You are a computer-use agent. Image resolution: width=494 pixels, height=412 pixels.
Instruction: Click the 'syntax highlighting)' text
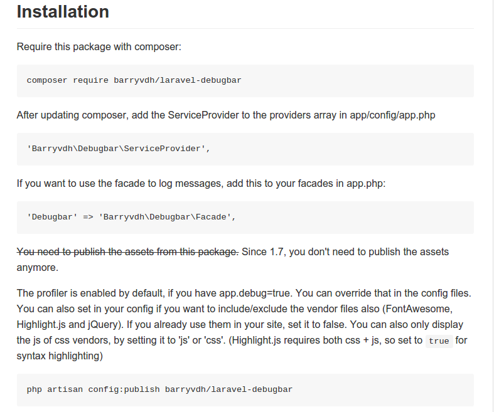pos(60,356)
